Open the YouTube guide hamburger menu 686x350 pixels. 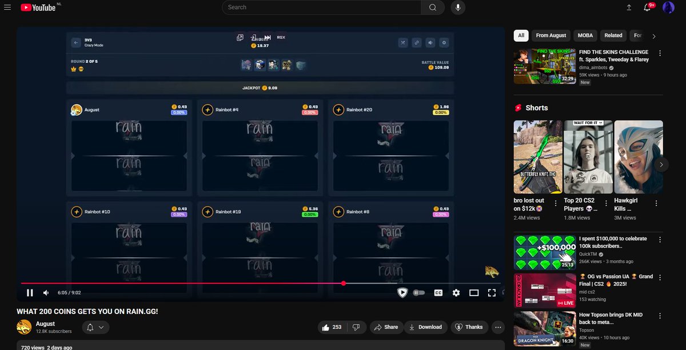click(x=7, y=7)
